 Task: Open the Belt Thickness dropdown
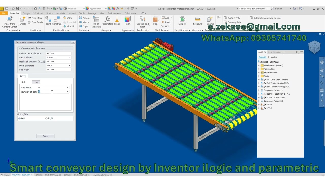(x=70, y=57)
